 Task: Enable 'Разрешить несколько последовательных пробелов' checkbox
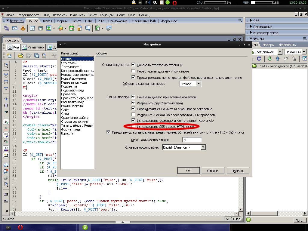click(x=133, y=115)
